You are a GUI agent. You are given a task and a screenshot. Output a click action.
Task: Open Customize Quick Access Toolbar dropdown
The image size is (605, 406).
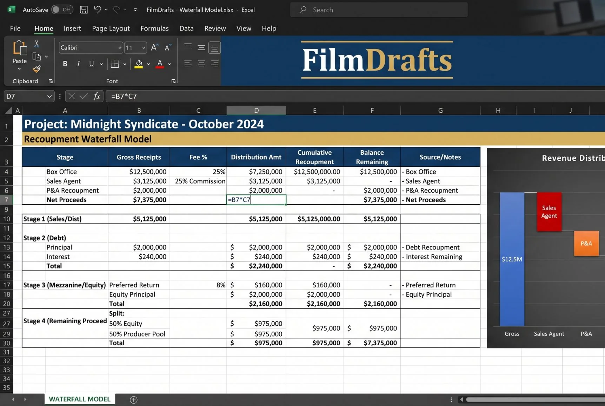pyautogui.click(x=135, y=10)
